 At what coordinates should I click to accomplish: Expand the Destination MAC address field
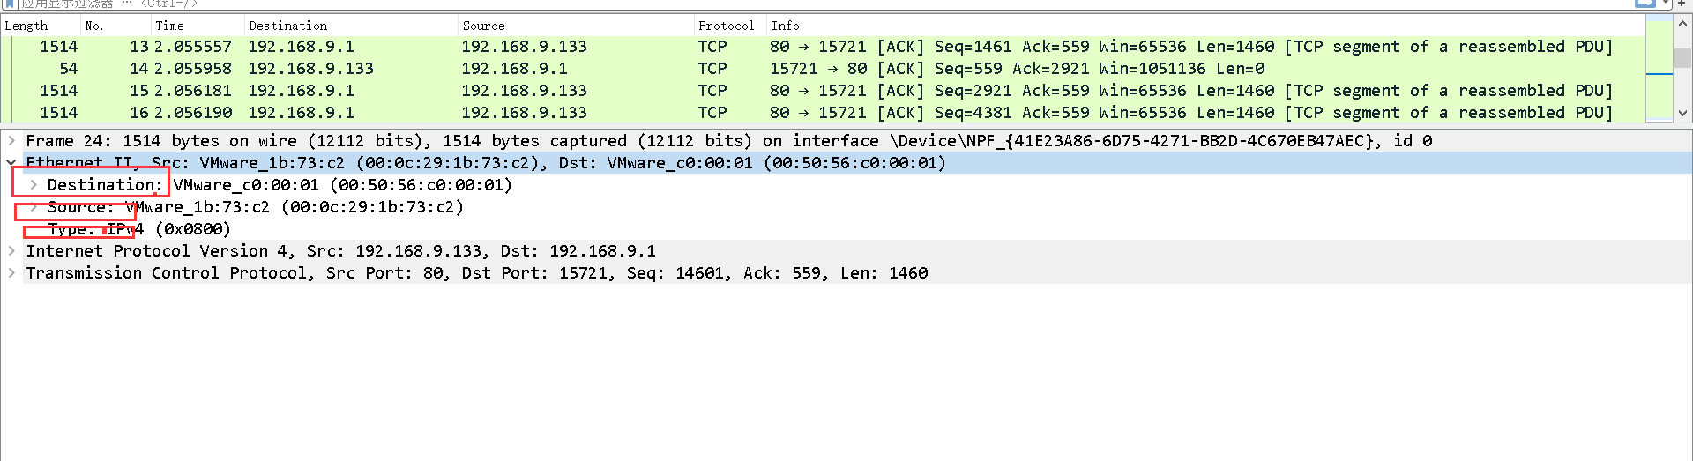click(x=34, y=185)
